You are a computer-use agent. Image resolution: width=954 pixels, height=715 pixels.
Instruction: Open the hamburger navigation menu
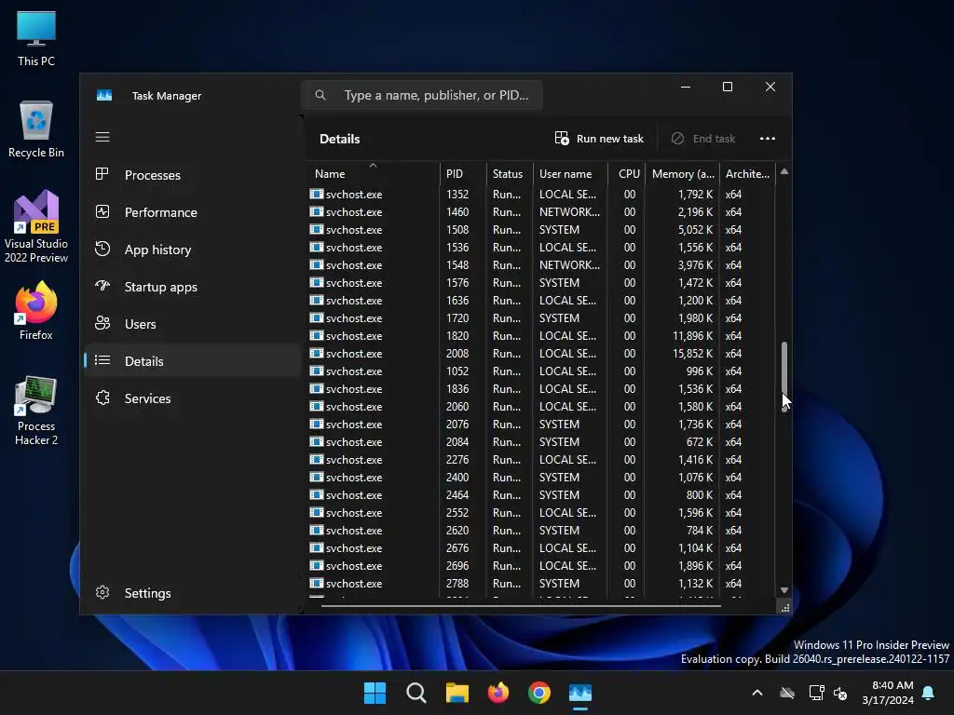click(x=102, y=137)
